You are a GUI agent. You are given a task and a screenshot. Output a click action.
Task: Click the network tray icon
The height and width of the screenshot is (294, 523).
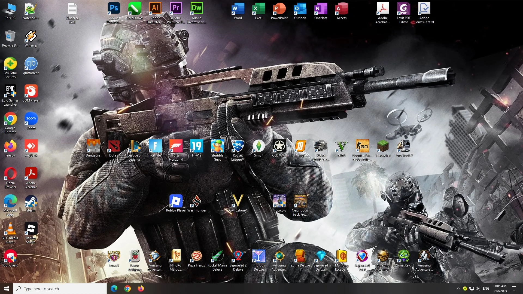click(x=472, y=289)
